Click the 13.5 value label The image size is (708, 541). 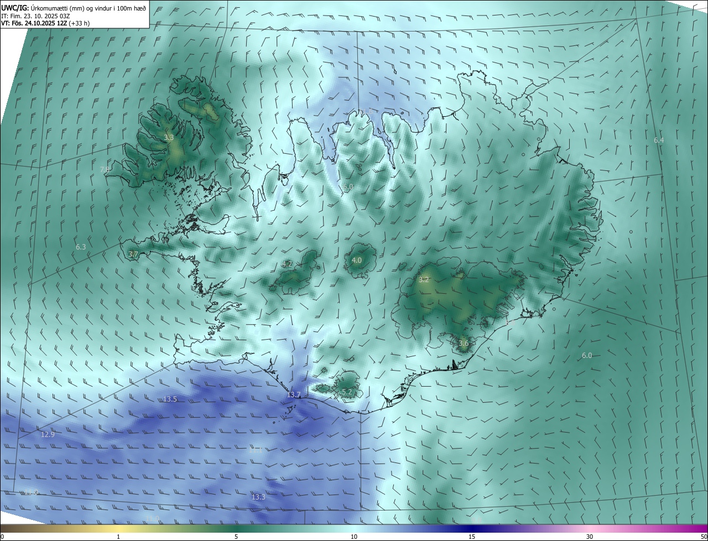[170, 399]
